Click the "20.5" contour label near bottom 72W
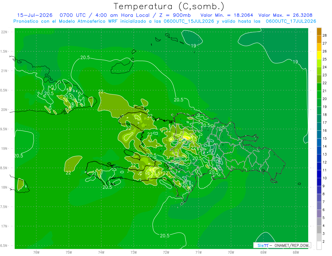 pos(165,236)
